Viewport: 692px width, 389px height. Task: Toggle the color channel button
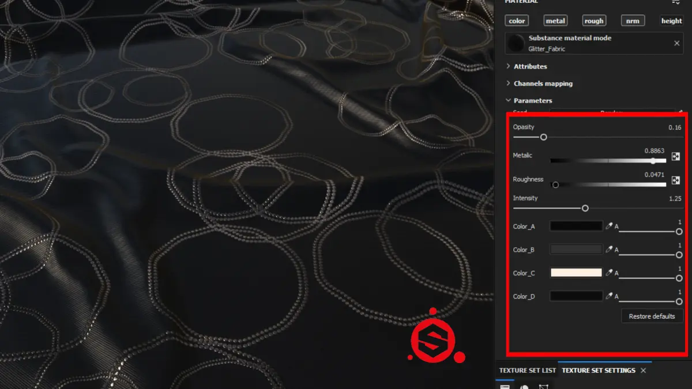(x=517, y=21)
